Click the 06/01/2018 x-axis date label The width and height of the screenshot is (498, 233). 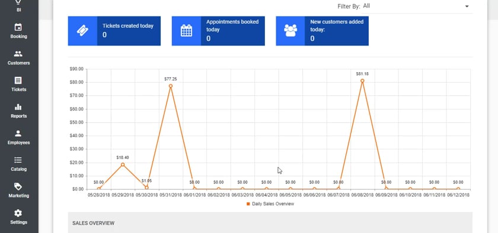coord(194,195)
